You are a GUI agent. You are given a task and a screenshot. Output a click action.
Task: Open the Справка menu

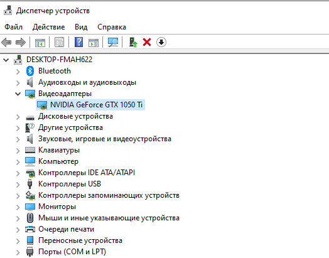point(112,27)
